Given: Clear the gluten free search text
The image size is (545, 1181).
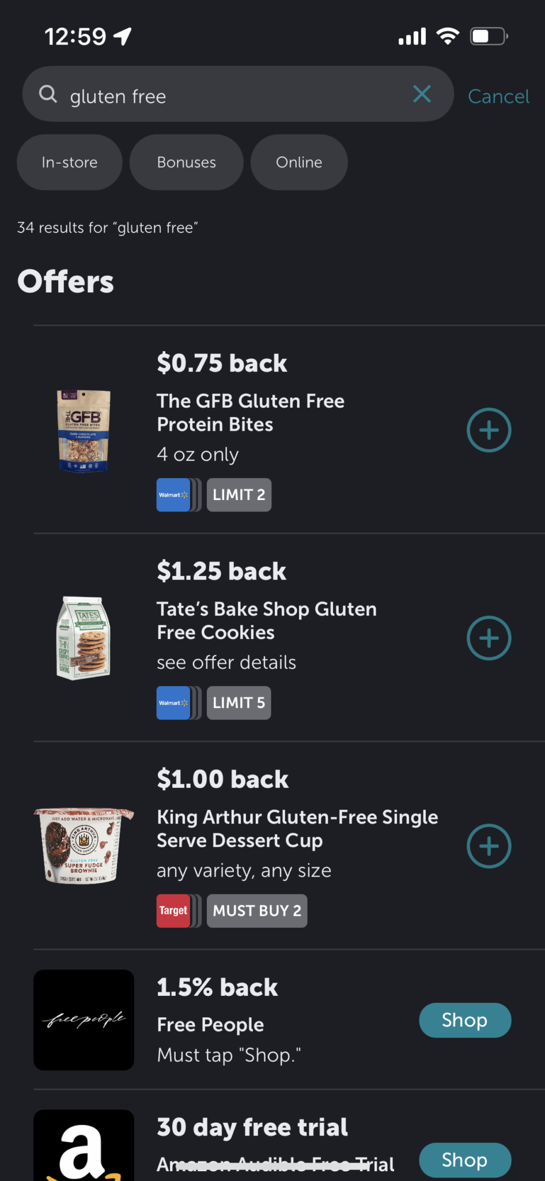Looking at the screenshot, I should tap(422, 94).
